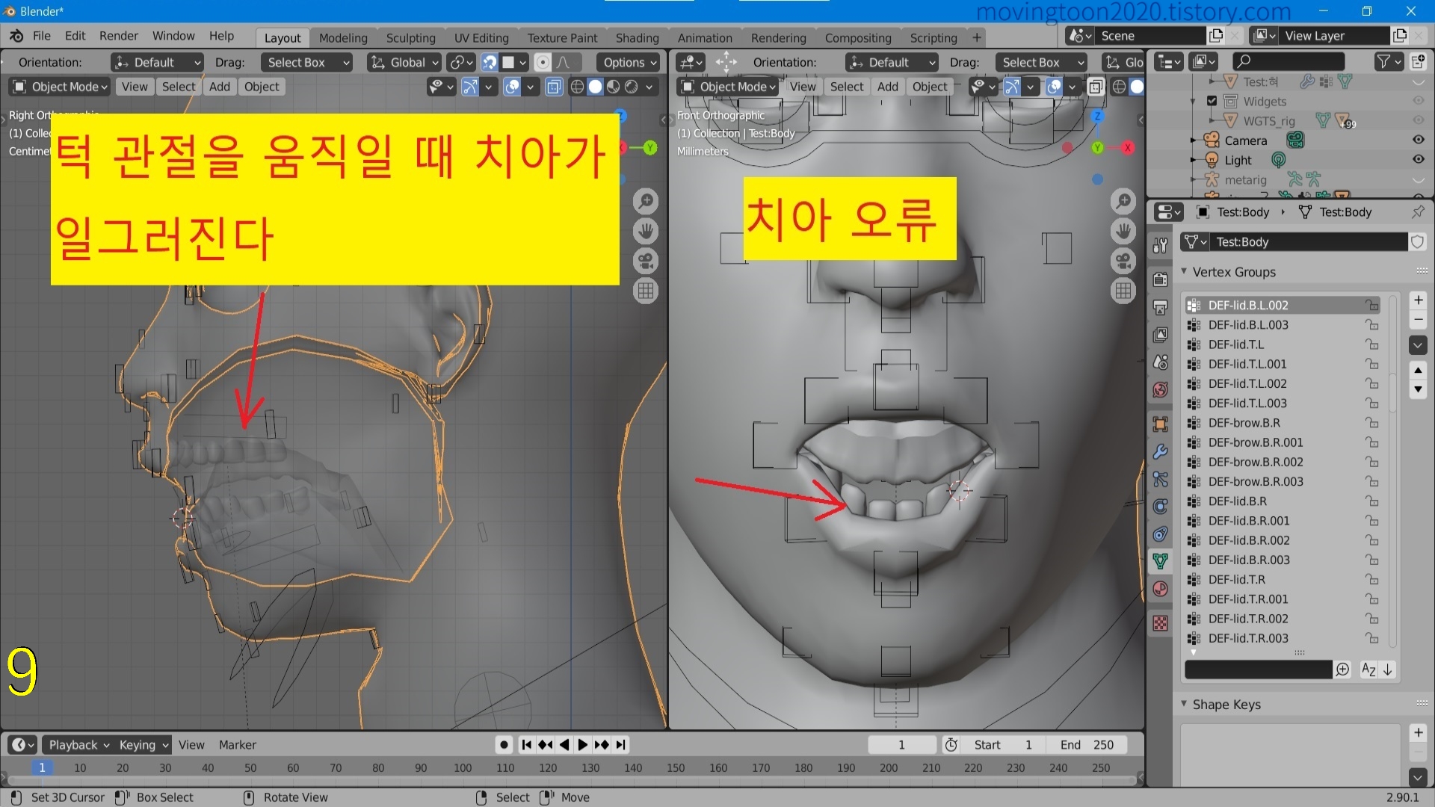Open the Material properties tab
This screenshot has width=1435, height=807.
[x=1160, y=589]
